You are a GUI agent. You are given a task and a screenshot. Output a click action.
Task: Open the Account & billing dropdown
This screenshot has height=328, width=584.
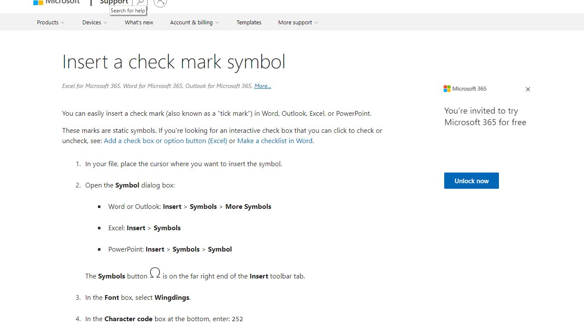pos(195,23)
